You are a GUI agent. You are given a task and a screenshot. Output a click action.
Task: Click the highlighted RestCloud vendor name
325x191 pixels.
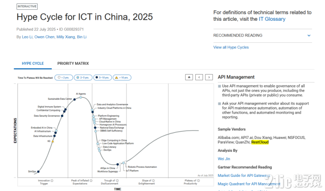click(x=260, y=142)
